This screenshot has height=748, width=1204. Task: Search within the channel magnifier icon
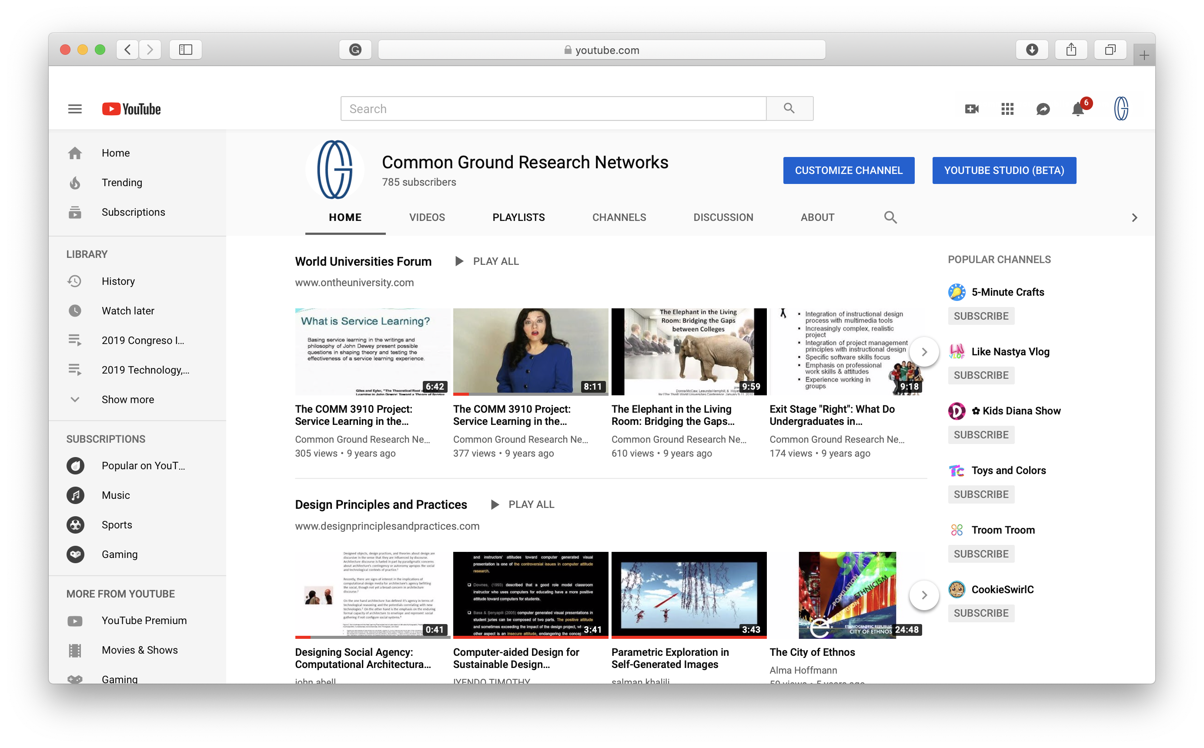click(x=890, y=217)
